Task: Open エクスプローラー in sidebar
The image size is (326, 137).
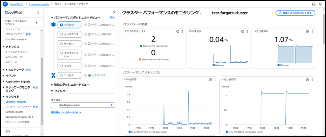Action: pos(15,57)
